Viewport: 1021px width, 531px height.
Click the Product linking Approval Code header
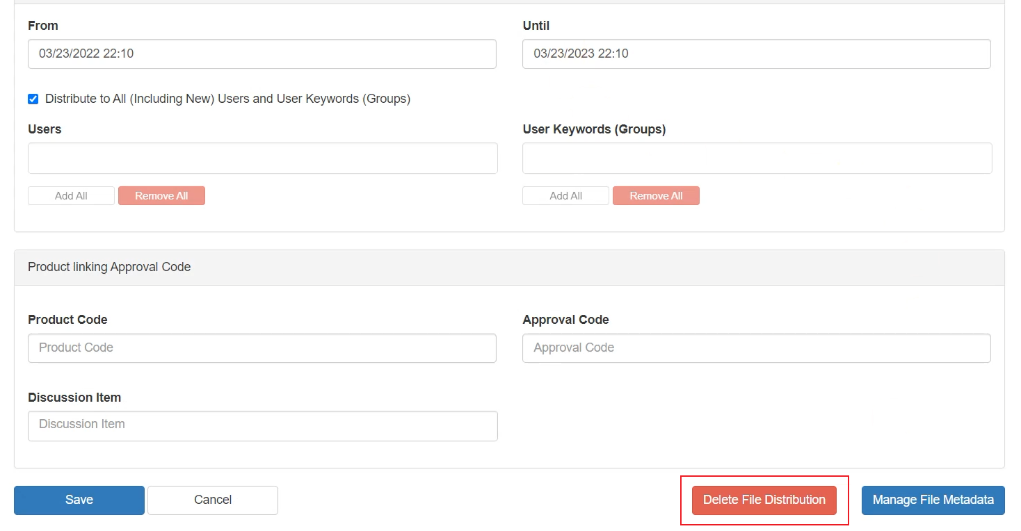(x=109, y=267)
